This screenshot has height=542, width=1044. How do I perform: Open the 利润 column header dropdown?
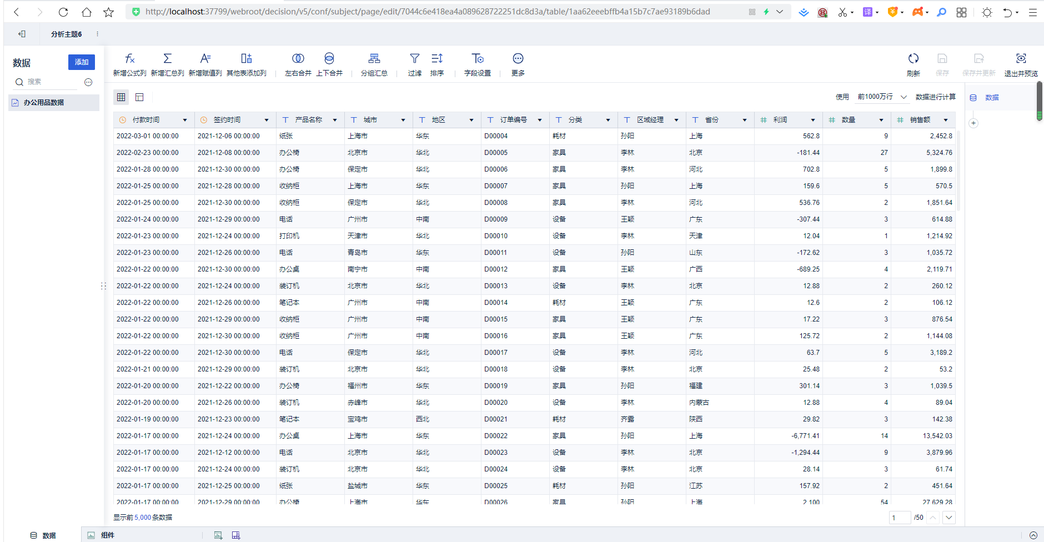(812, 120)
